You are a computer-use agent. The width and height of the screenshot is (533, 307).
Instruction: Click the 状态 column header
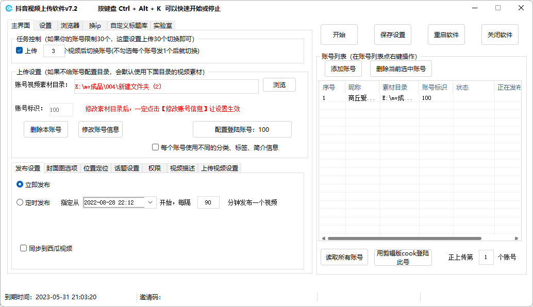click(474, 87)
